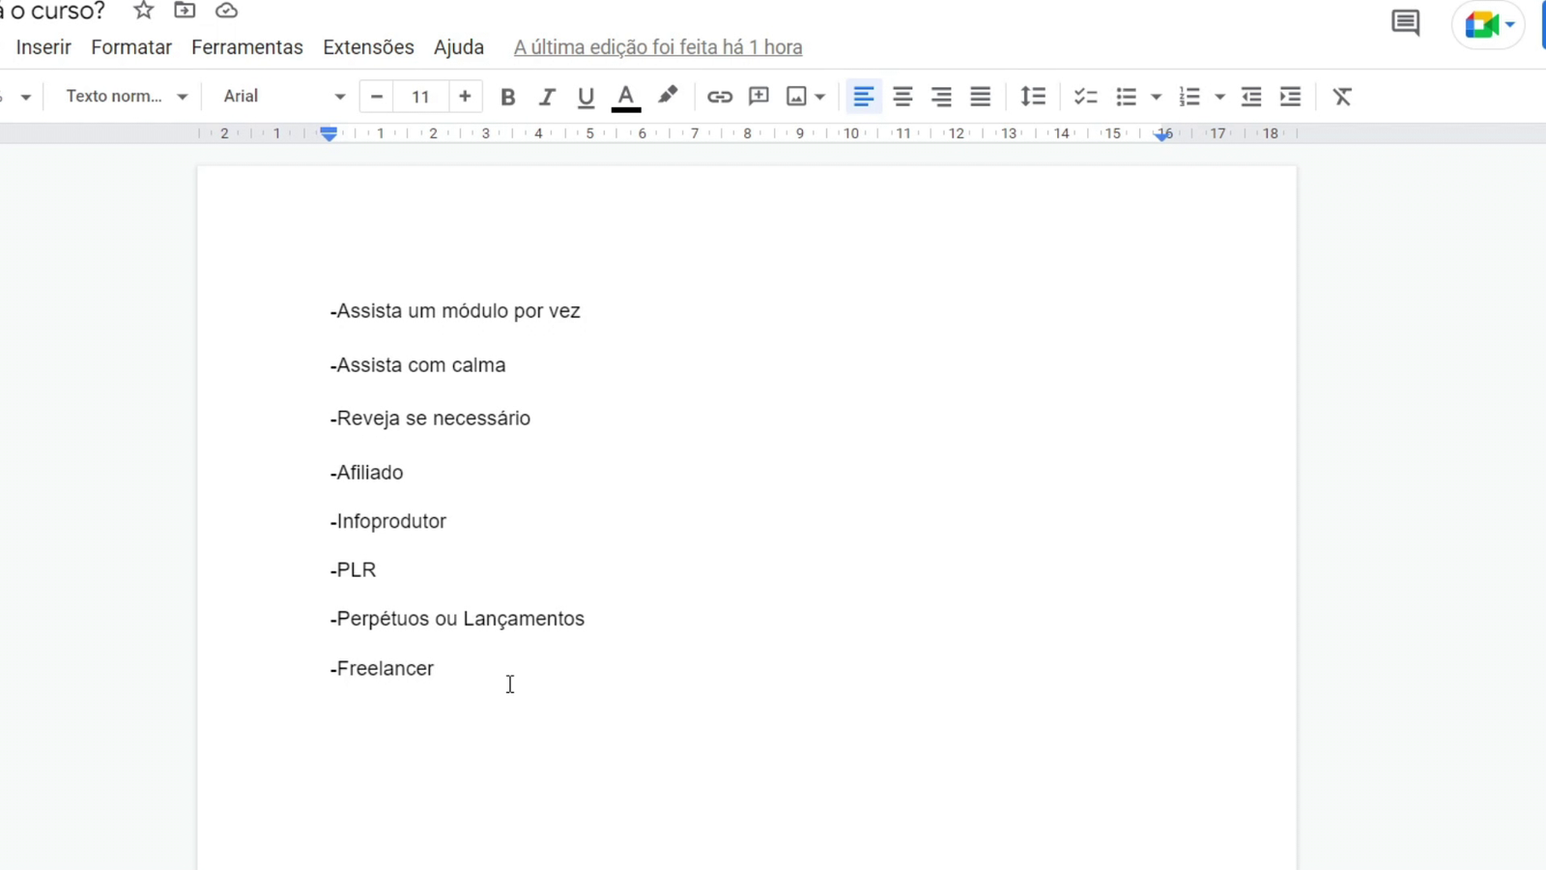Expand bulleted list options arrow
1546x870 pixels.
click(x=1156, y=97)
